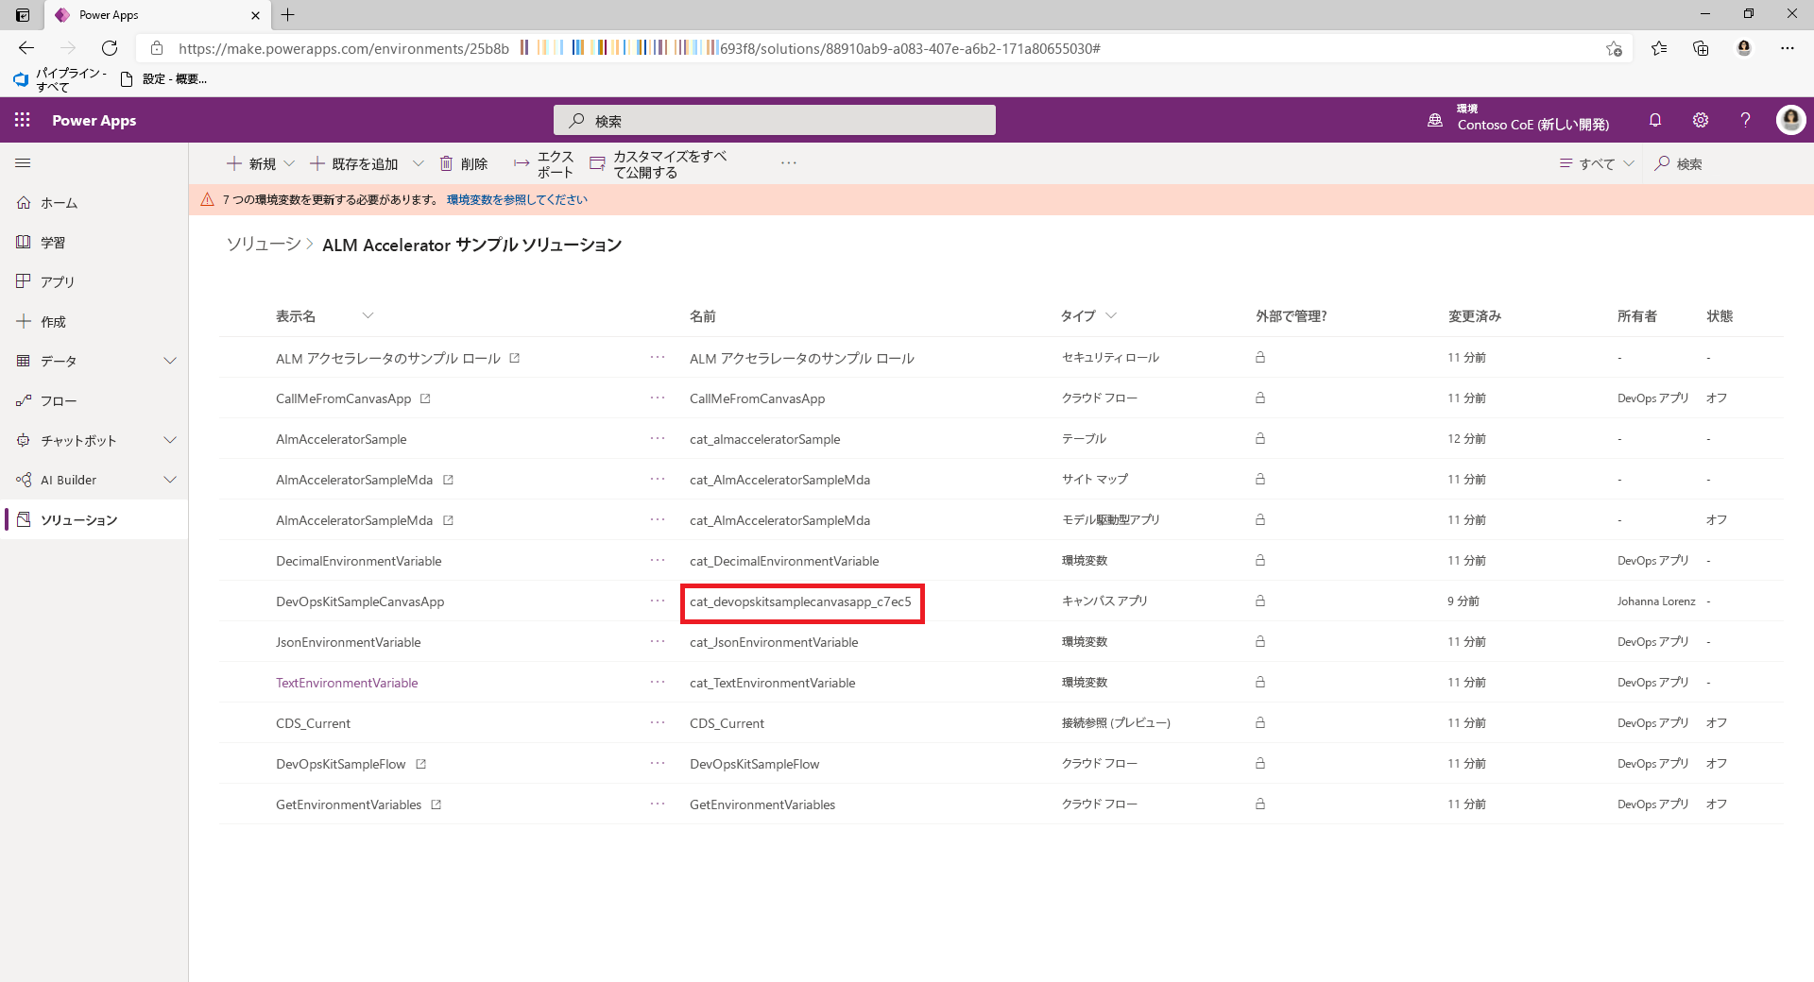Click 名前 column header
Screen dimensions: 1814x982
[703, 316]
